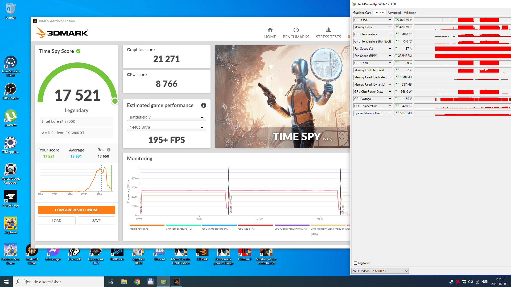Open the Benchmarks gauge icon
The height and width of the screenshot is (287, 511).
point(296,30)
